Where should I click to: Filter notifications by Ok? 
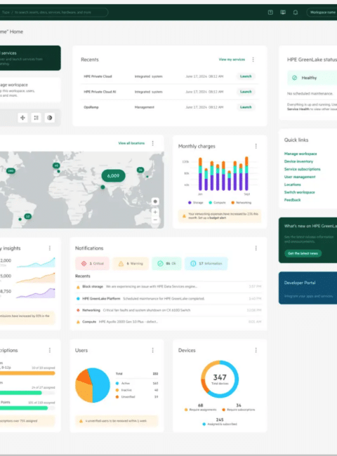click(x=166, y=264)
